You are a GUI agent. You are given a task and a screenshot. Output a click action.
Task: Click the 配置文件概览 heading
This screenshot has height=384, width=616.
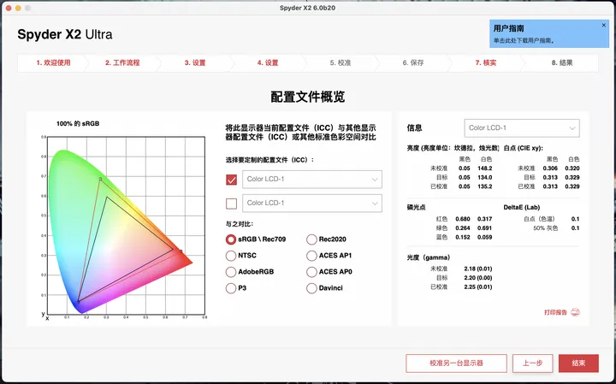click(308, 97)
